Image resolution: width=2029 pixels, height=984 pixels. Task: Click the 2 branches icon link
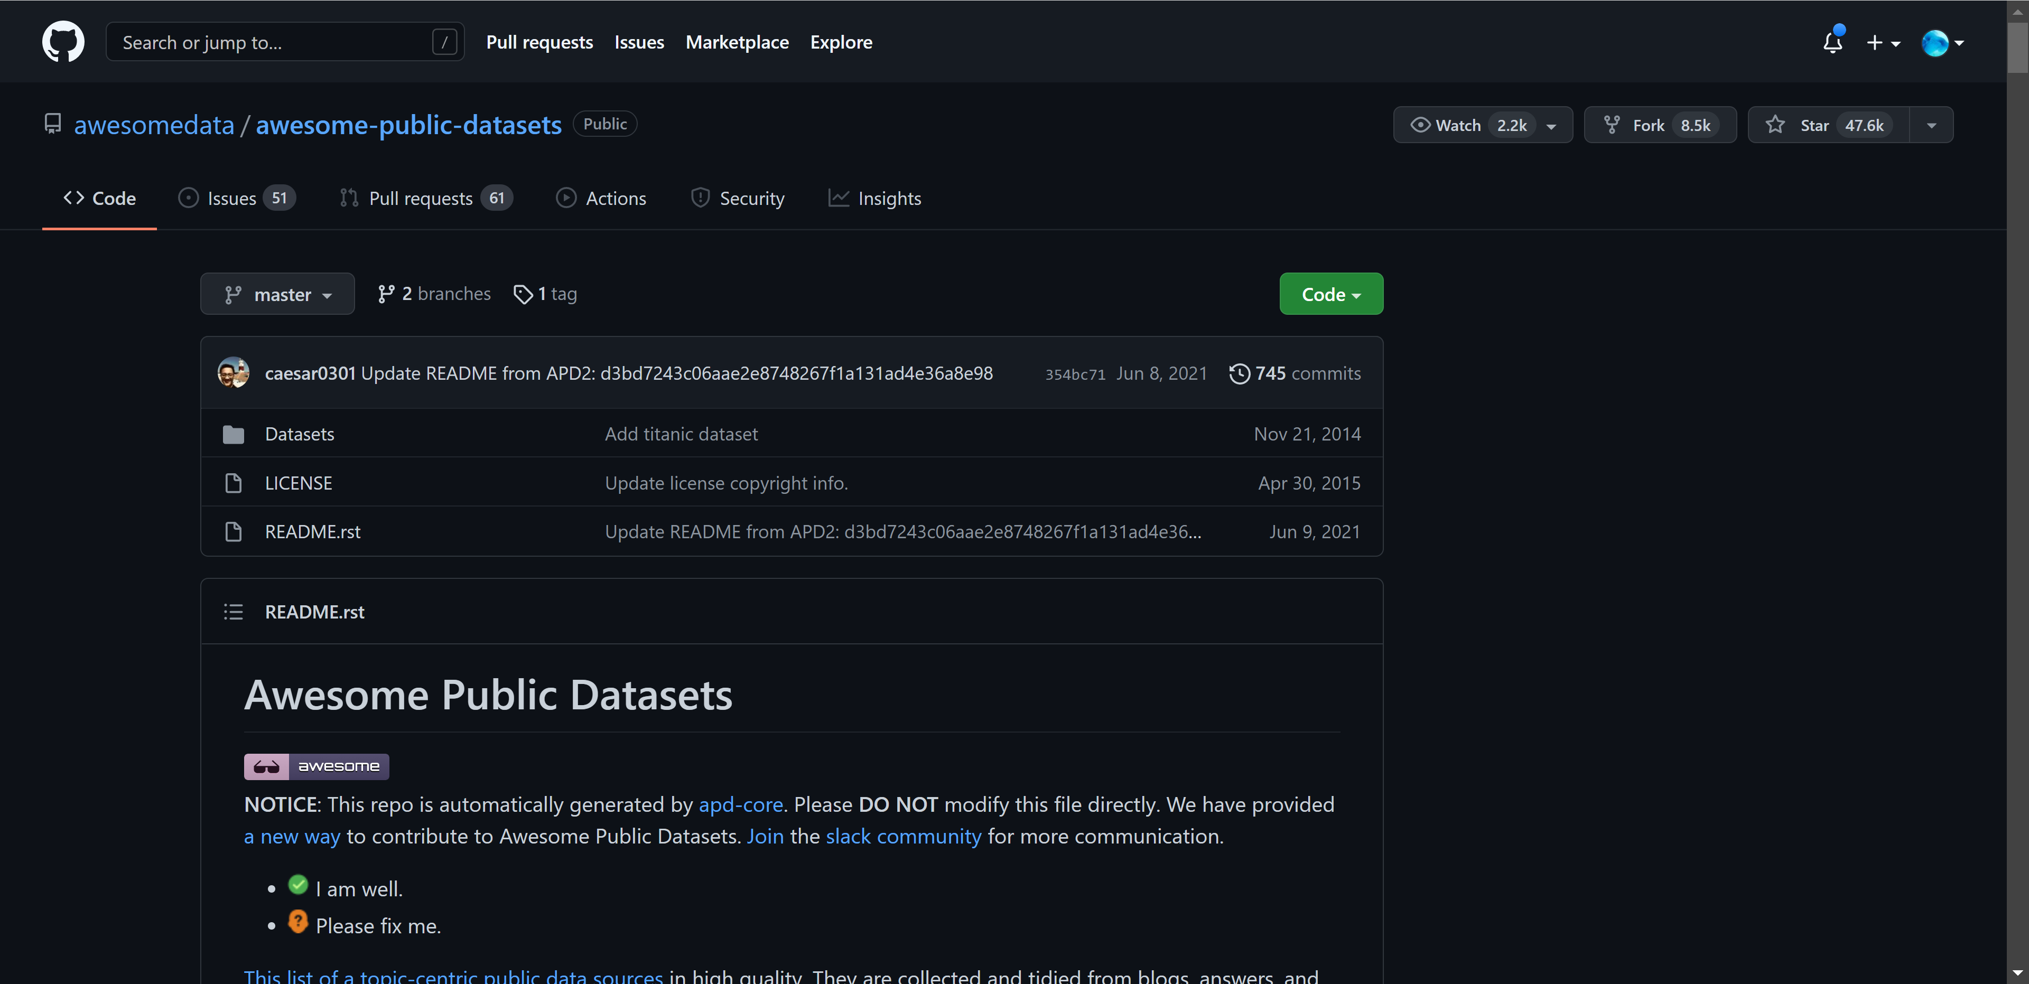tap(386, 294)
